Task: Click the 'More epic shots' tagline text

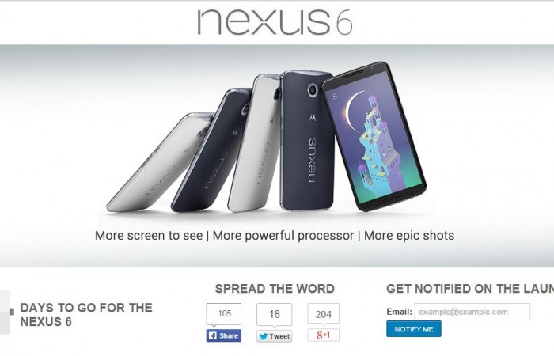Action: (x=409, y=236)
